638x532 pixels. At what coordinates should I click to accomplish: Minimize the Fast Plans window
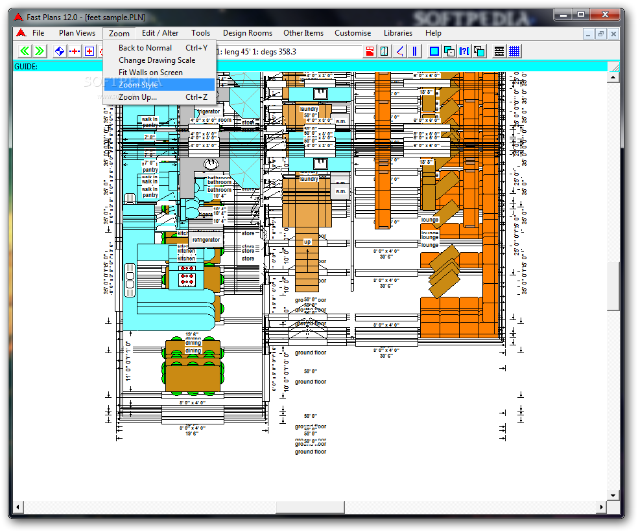[563, 15]
